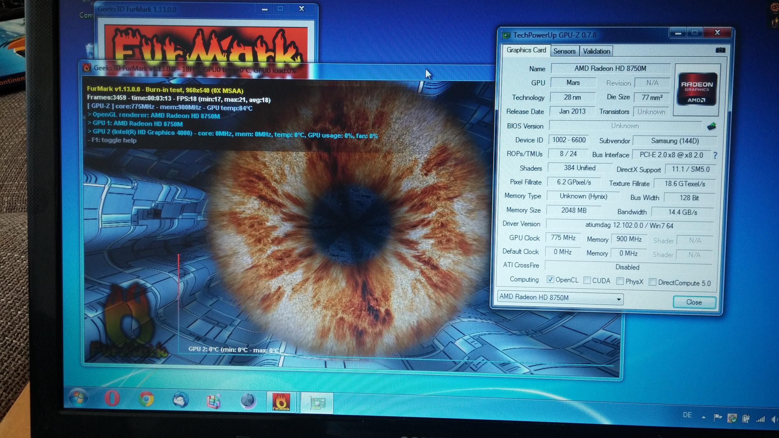779x438 pixels.
Task: Launch Opera from the taskbar
Action: tap(112, 399)
